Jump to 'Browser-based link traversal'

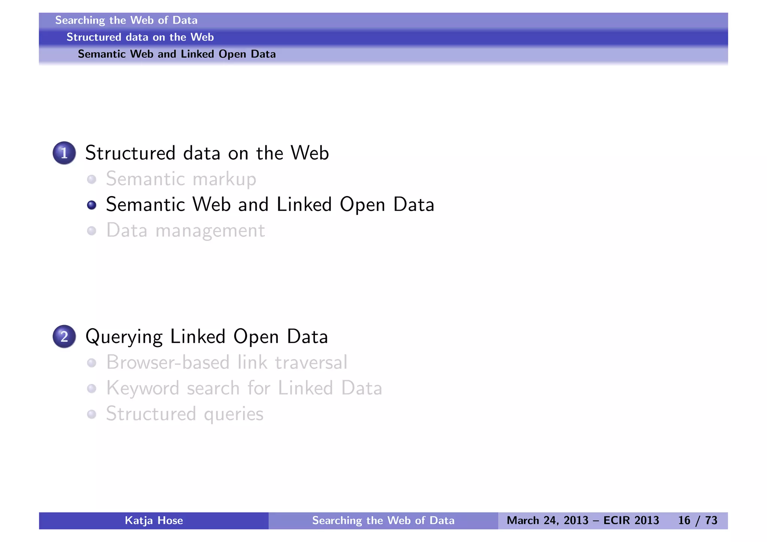point(227,362)
